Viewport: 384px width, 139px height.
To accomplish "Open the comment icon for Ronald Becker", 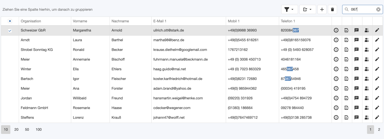I will click(356, 50).
